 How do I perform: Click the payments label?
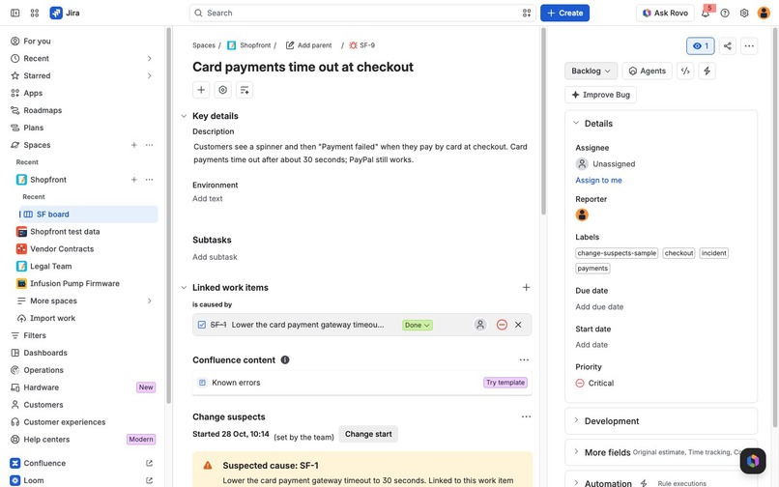(592, 269)
